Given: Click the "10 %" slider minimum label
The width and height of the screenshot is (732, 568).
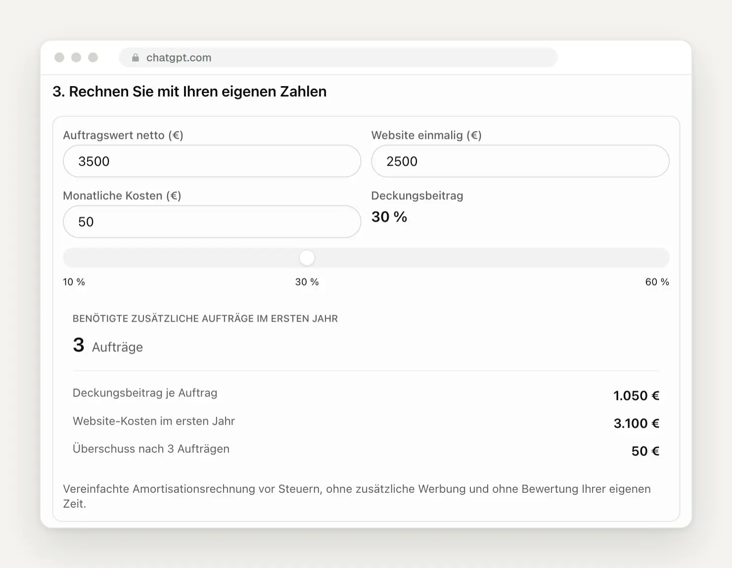Looking at the screenshot, I should tap(74, 282).
